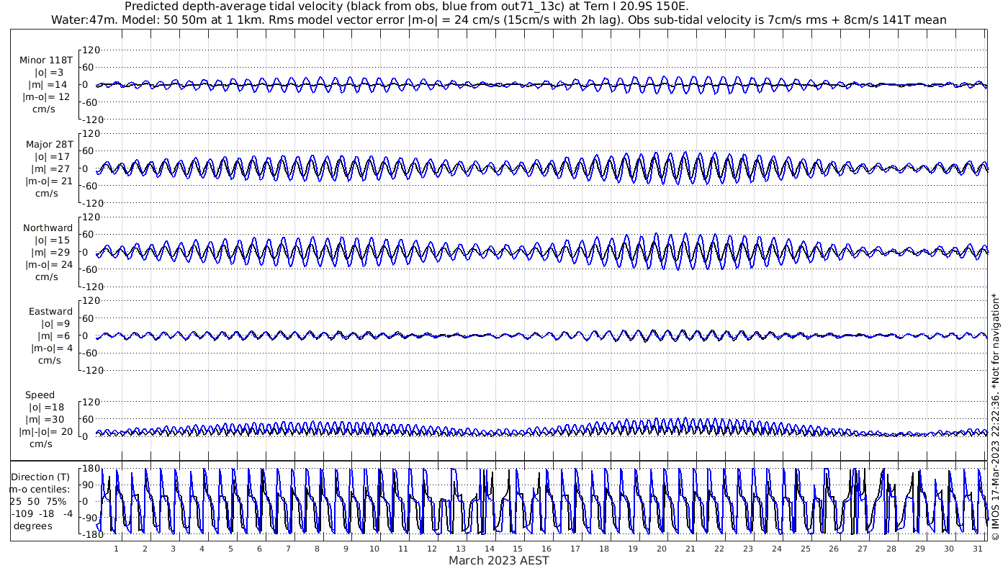Screen dimensions: 1008x576
Task: Click the 'Speed' panel label
Action: [40, 395]
